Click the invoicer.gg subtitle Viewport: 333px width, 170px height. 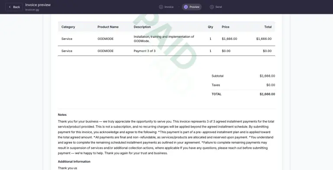[x=32, y=10]
